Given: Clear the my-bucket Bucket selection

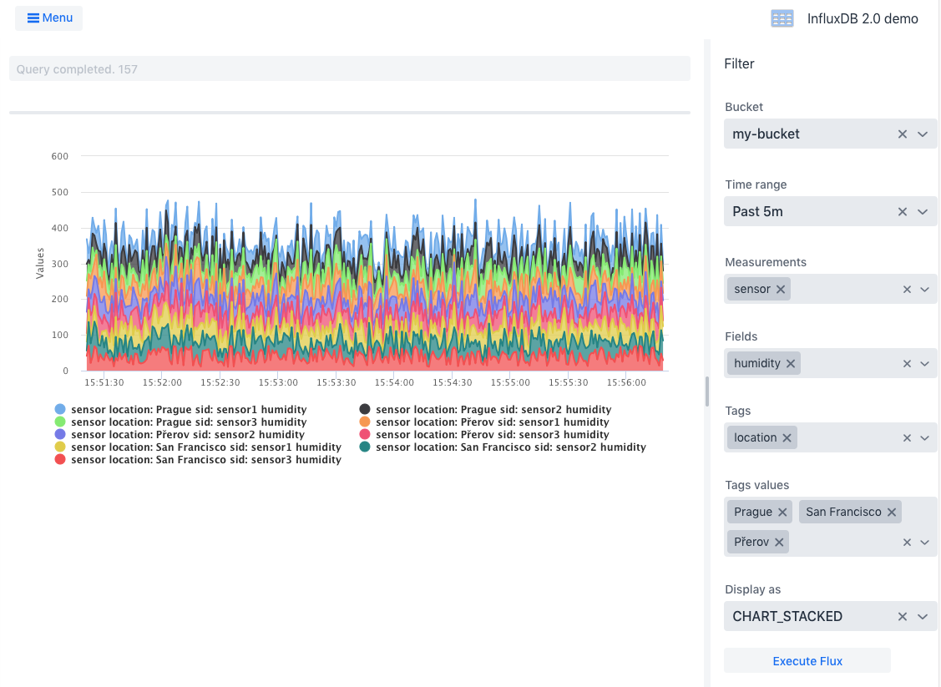Looking at the screenshot, I should pyautogui.click(x=902, y=134).
